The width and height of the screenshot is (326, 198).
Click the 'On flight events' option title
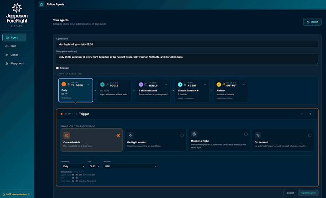tap(136, 142)
